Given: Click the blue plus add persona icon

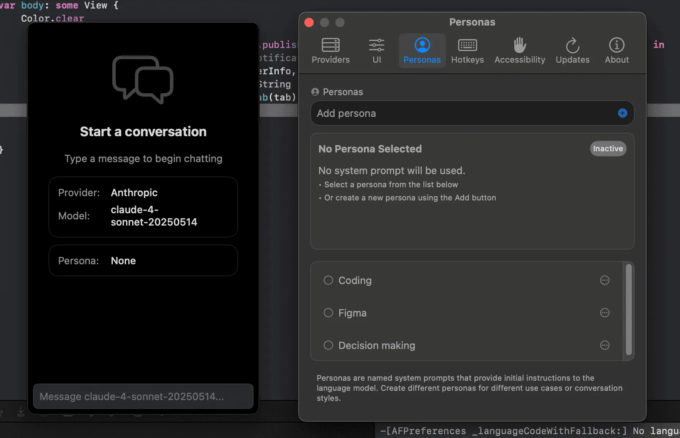Looking at the screenshot, I should click(x=622, y=113).
